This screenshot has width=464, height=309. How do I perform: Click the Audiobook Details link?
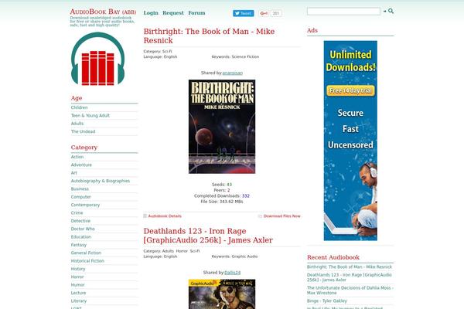[165, 216]
